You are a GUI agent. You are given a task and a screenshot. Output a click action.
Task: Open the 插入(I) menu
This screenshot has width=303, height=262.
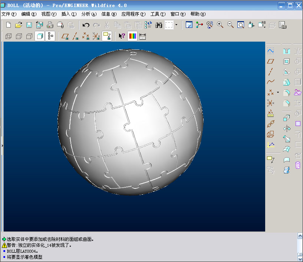point(69,14)
